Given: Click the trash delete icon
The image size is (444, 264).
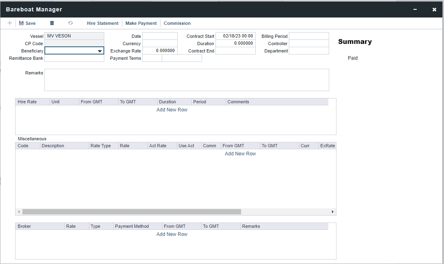Looking at the screenshot, I should tap(52, 23).
